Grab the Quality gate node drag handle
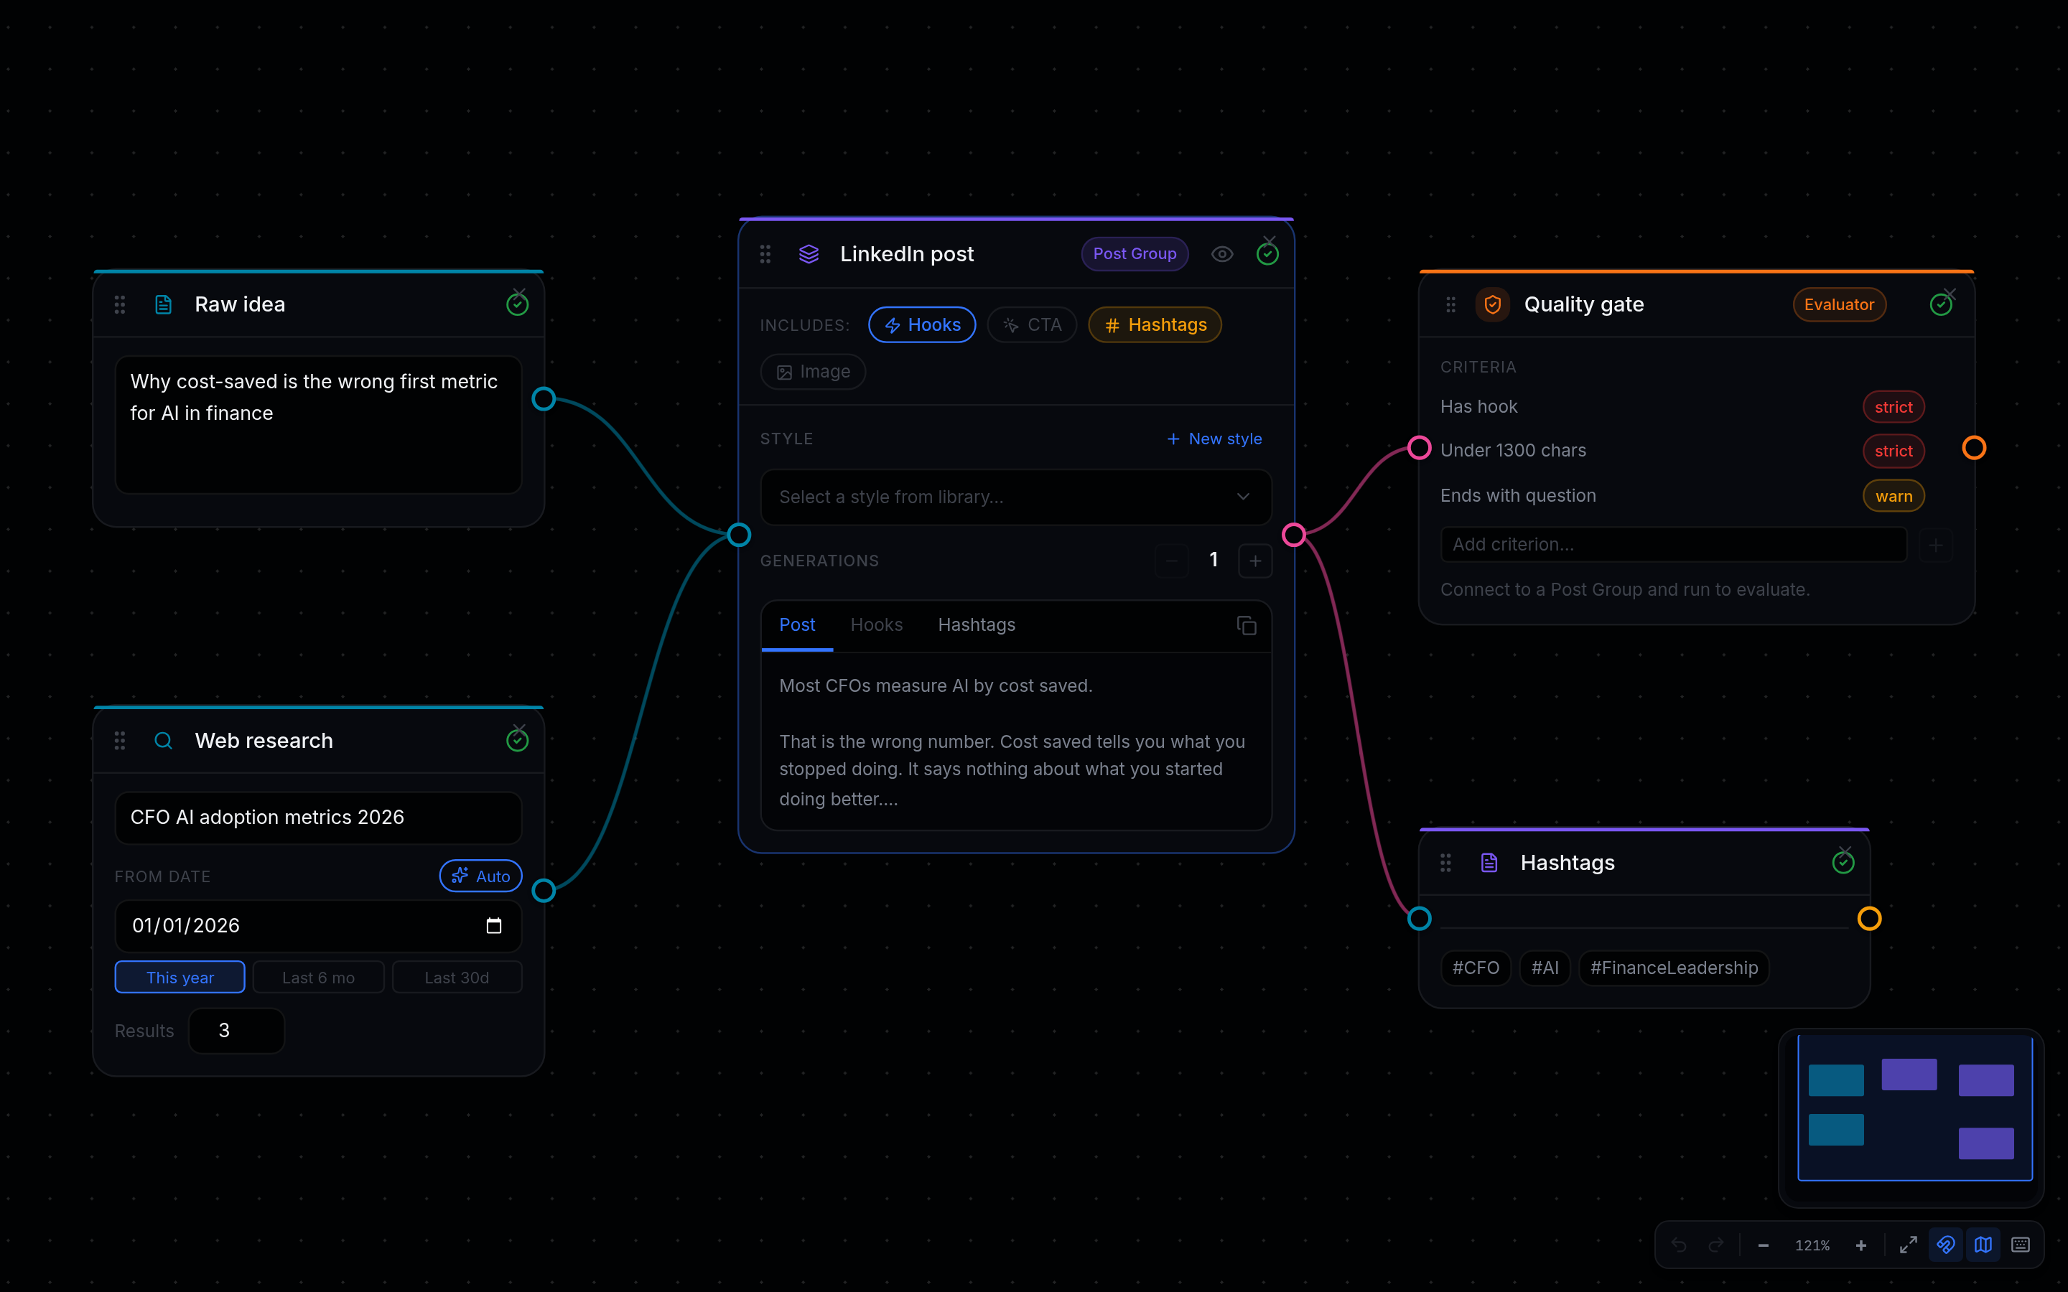This screenshot has width=2068, height=1292. tap(1450, 304)
